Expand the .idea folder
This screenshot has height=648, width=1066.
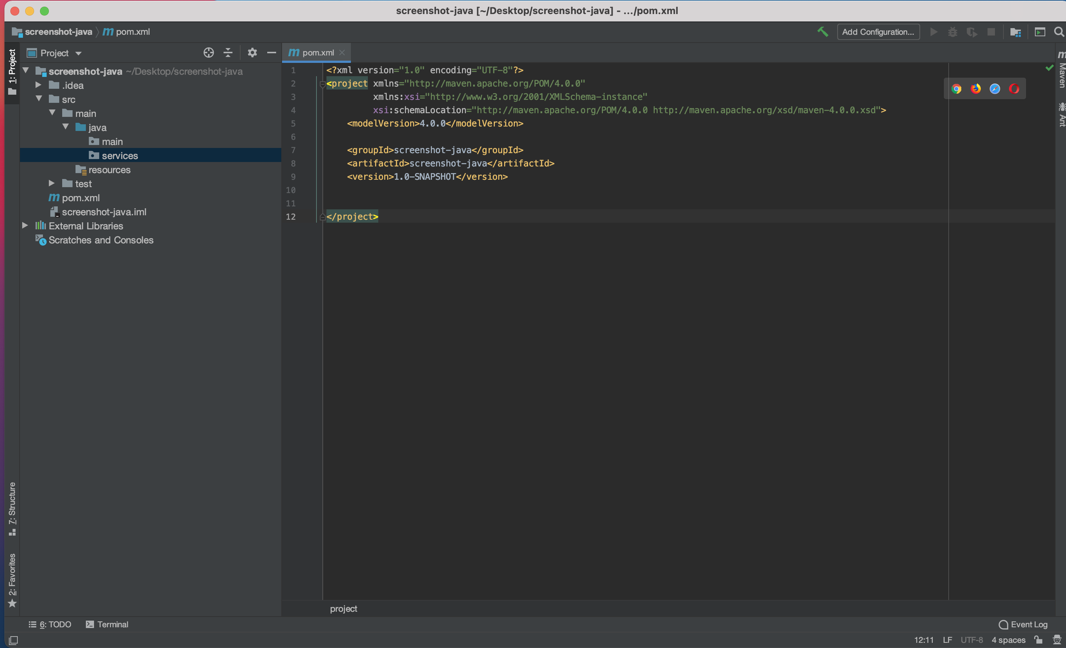pos(38,85)
